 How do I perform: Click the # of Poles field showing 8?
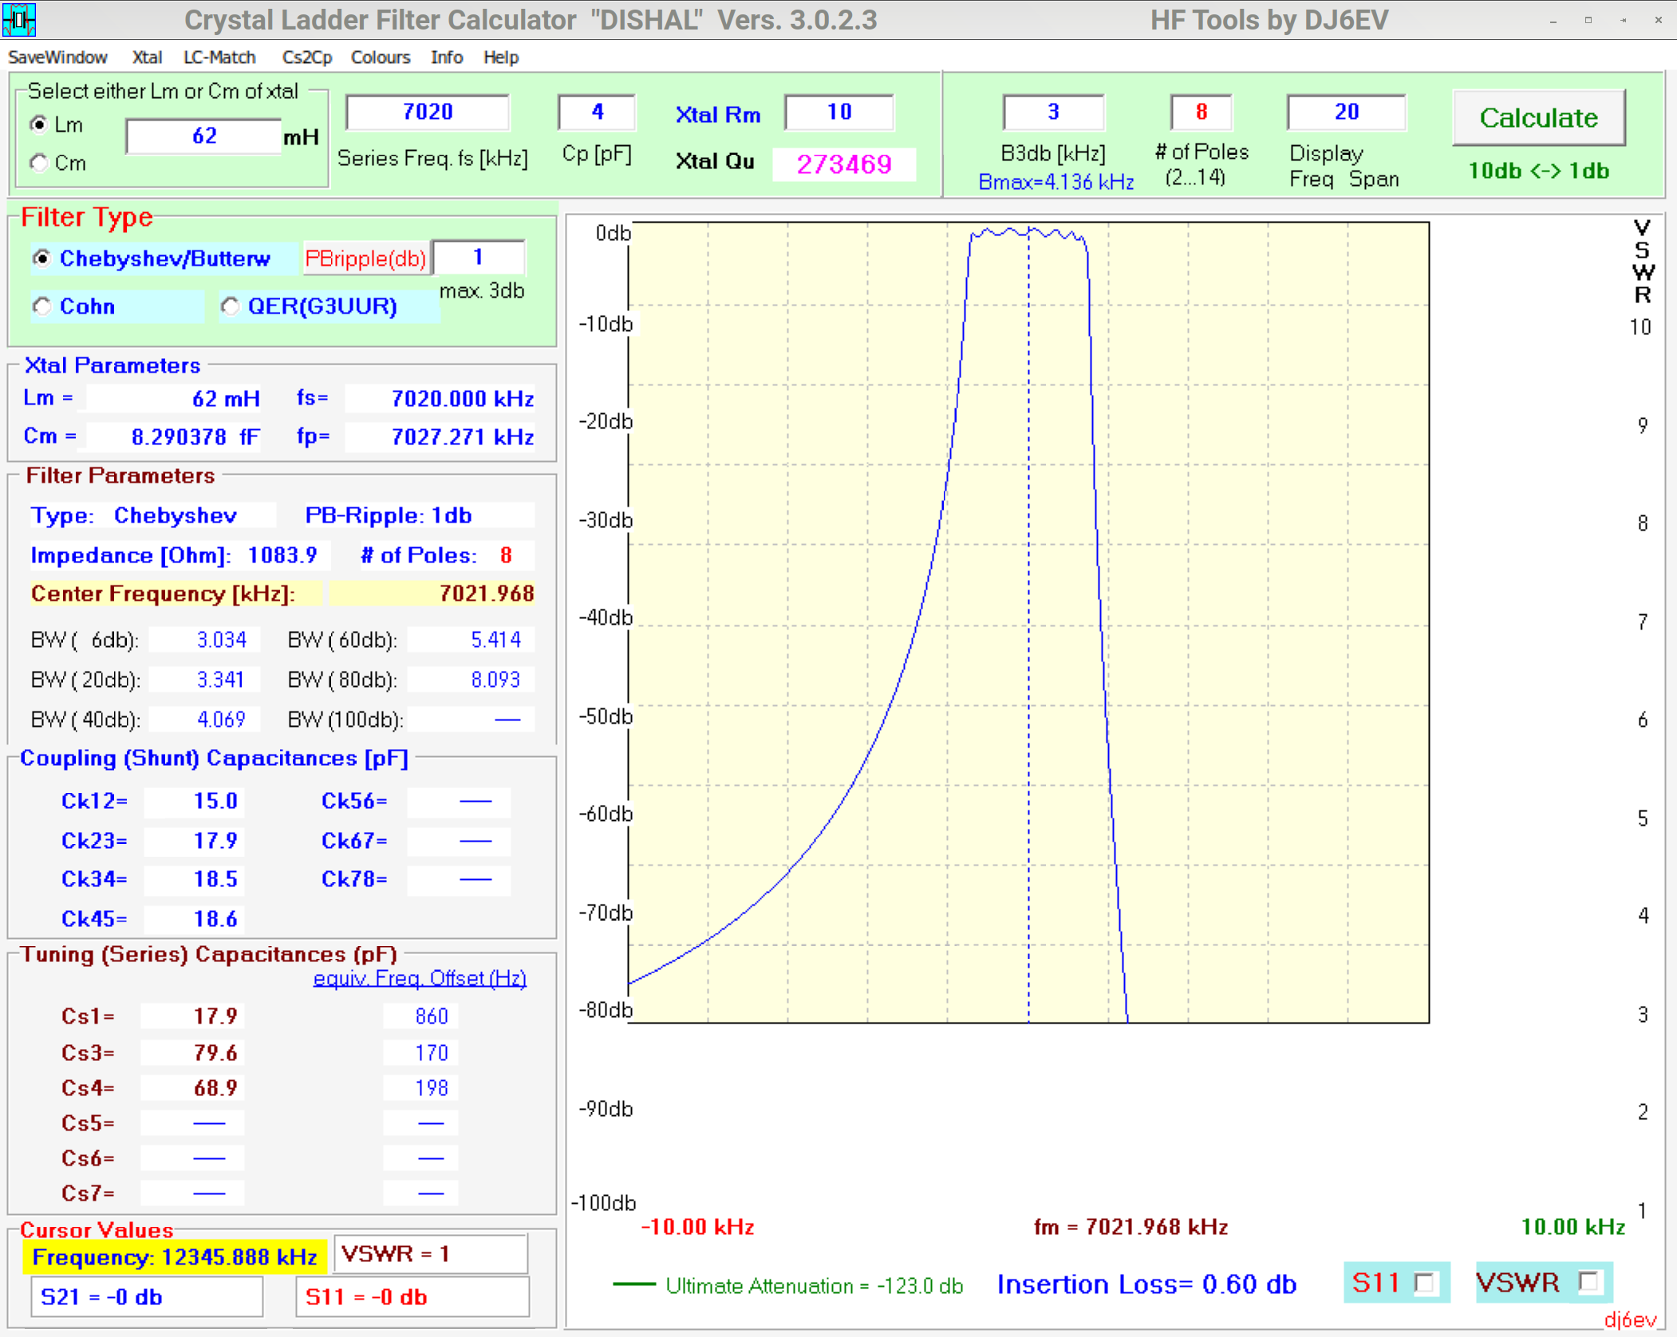pyautogui.click(x=1201, y=112)
